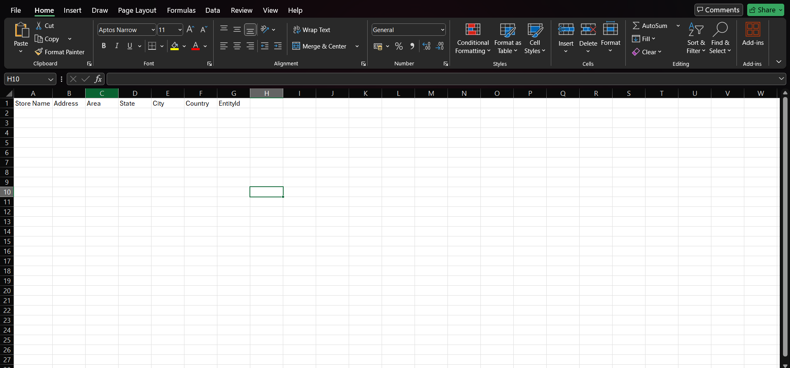This screenshot has height=368, width=790.
Task: Click the Center align icon
Action: (x=237, y=46)
